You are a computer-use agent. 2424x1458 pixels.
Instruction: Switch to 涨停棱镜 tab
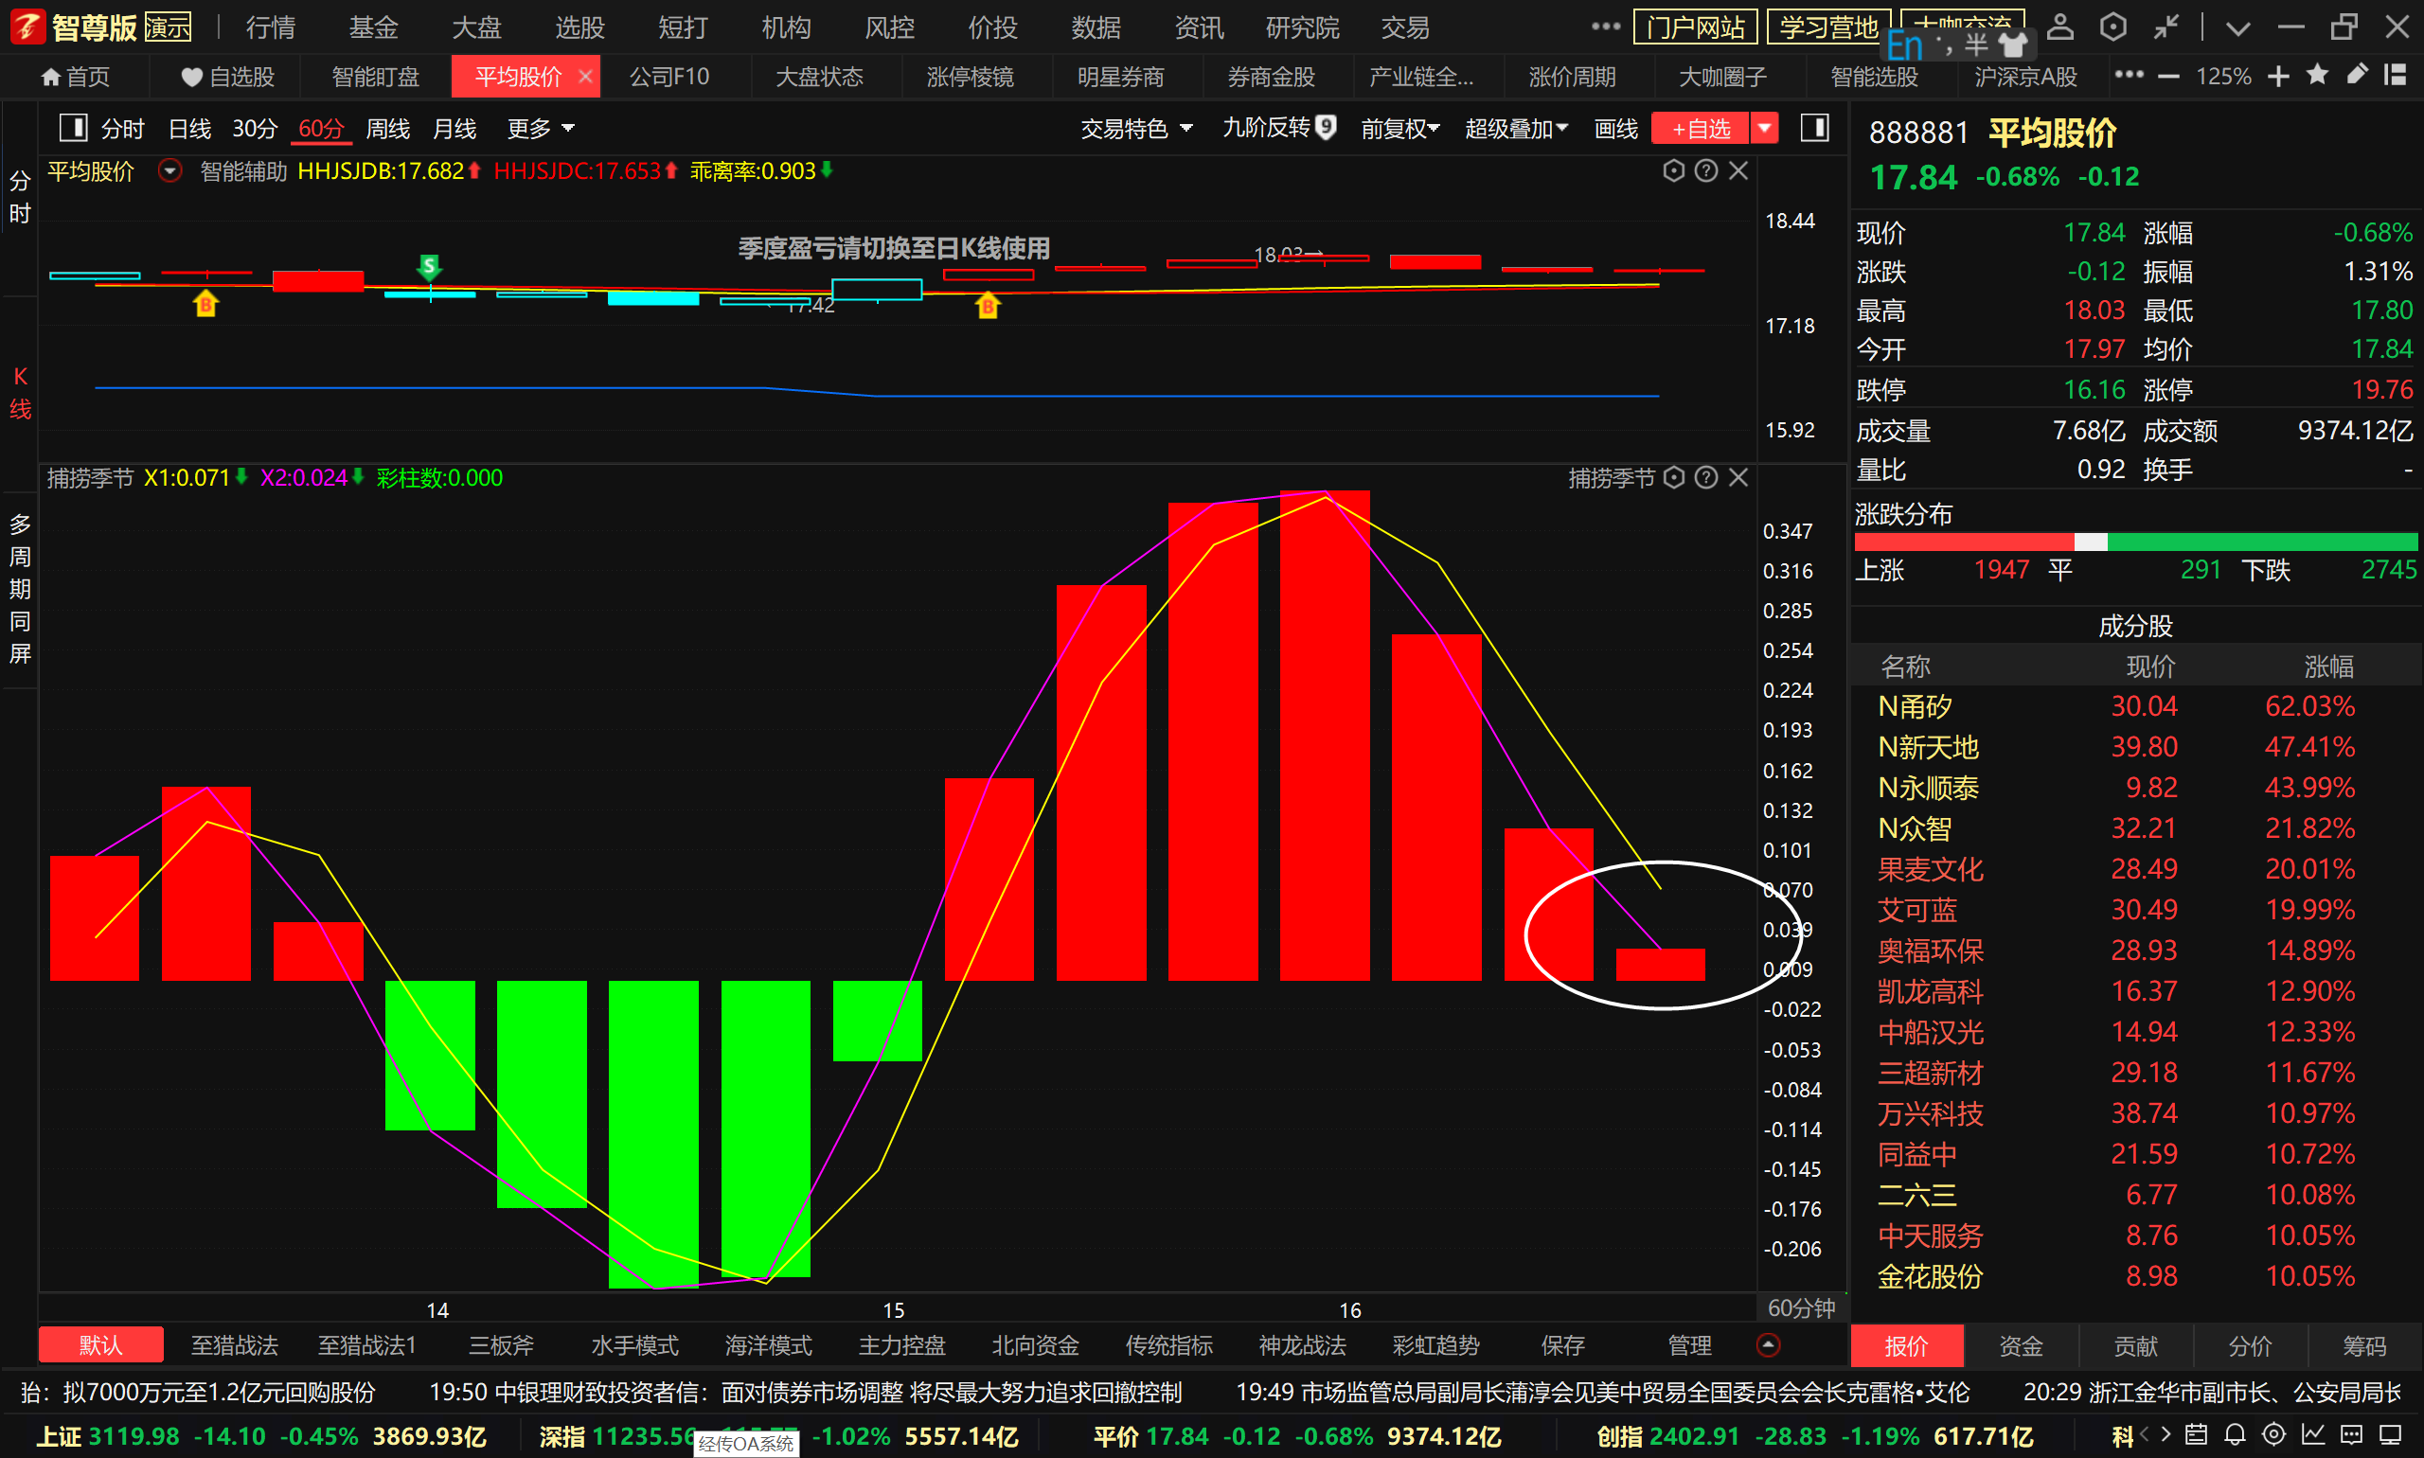pyautogui.click(x=969, y=76)
